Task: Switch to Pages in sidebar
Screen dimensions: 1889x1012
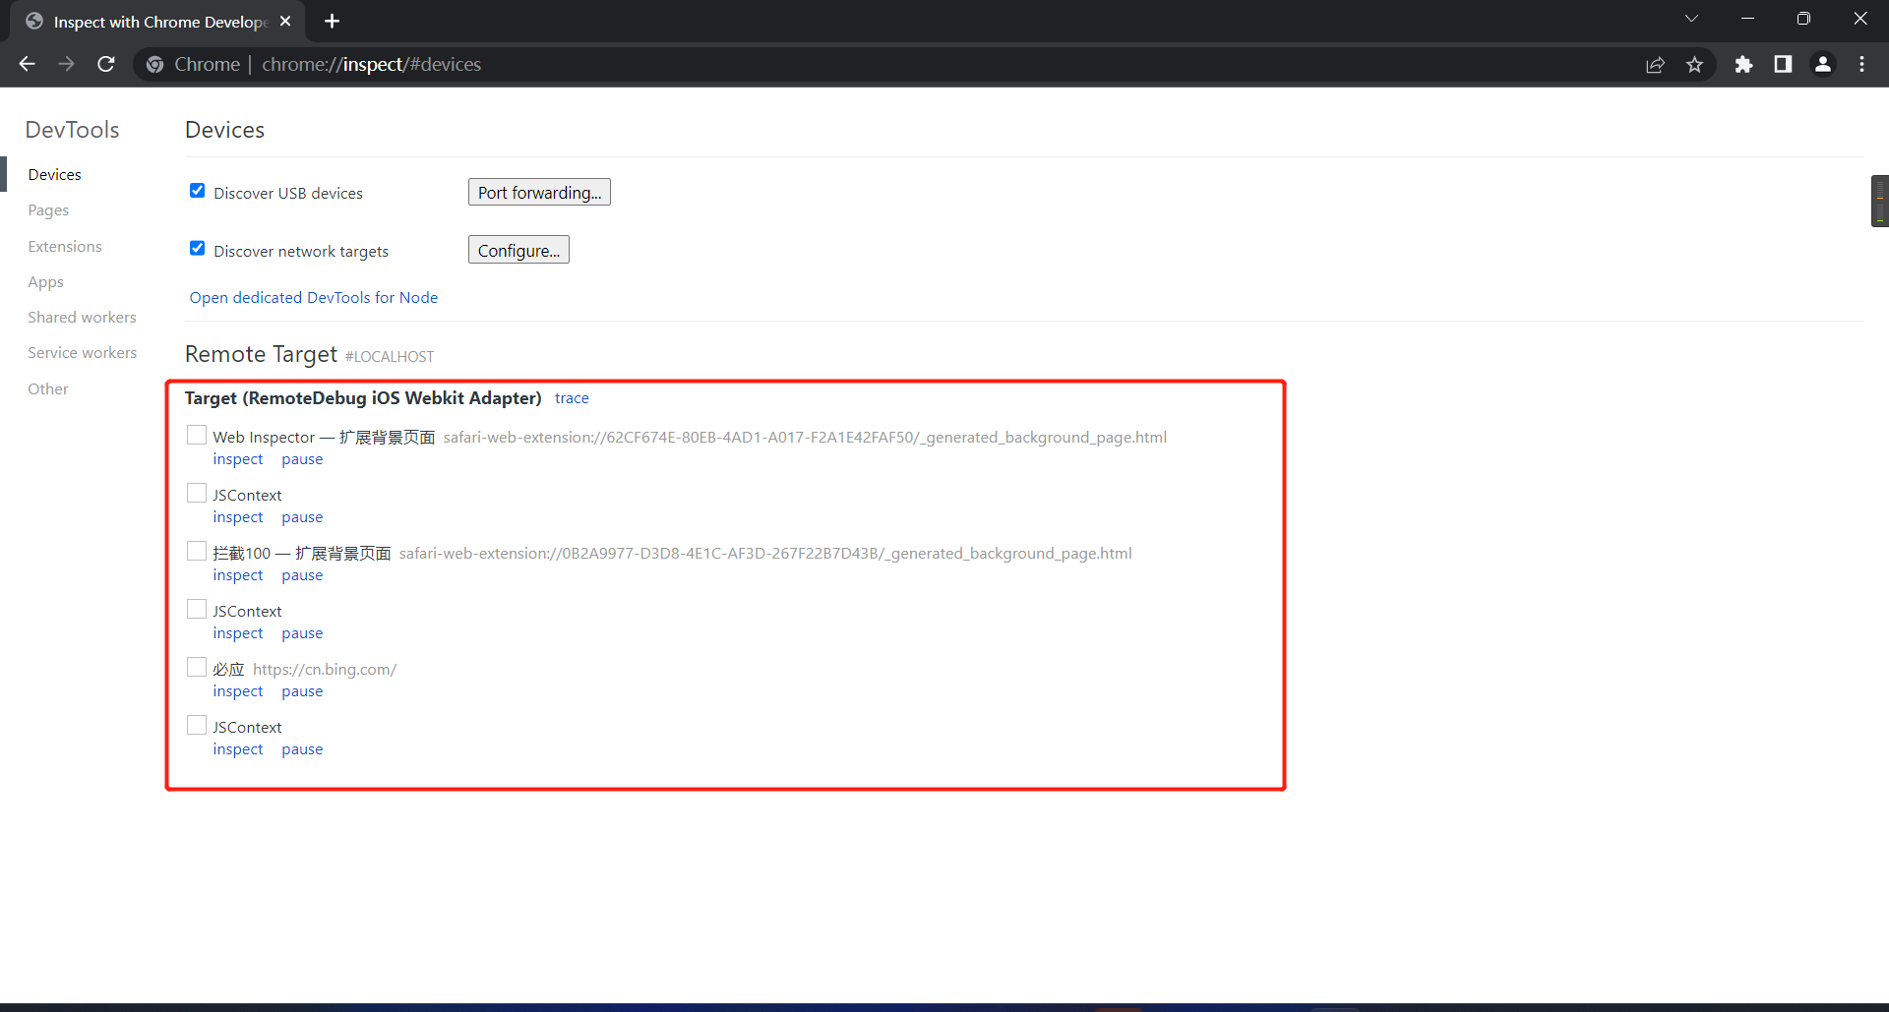Action: click(x=48, y=210)
